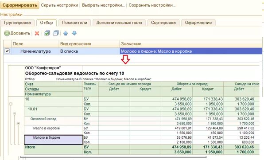Select the Отбор tab
The image size is (264, 160).
pyautogui.click(x=47, y=23)
